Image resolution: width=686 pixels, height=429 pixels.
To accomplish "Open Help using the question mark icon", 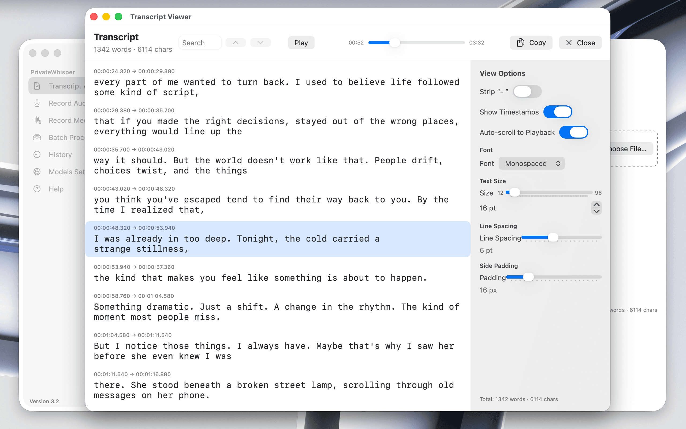I will tap(37, 189).
